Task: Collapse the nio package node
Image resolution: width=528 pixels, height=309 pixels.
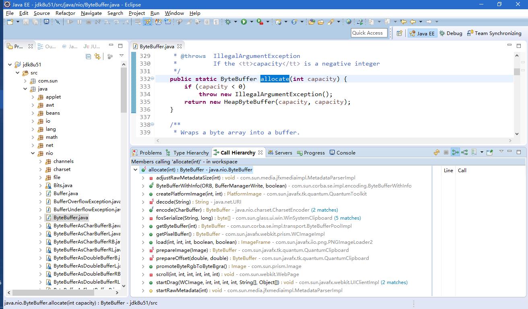Action: [x=33, y=153]
